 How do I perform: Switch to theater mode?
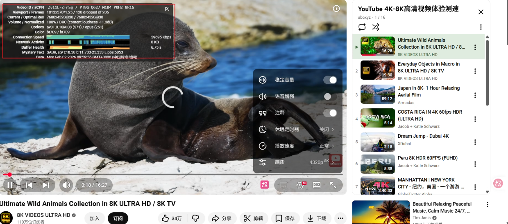pos(317,185)
